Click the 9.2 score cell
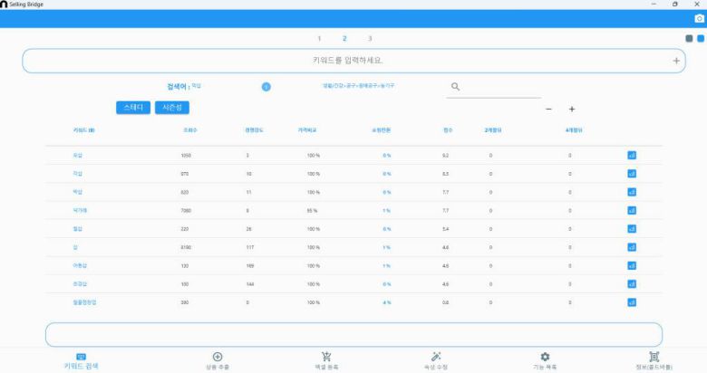This screenshot has width=707, height=373. pos(445,156)
